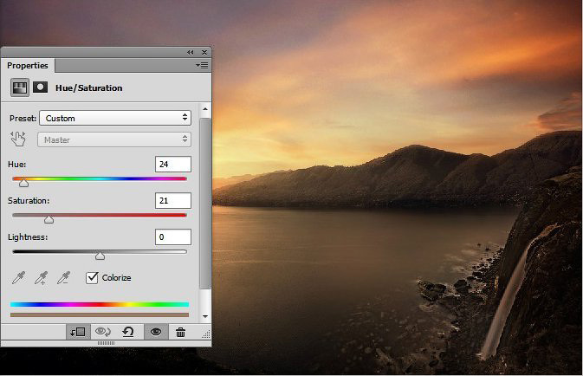Collapse the panel with double-arrow icon
The image size is (583, 376).
click(191, 53)
